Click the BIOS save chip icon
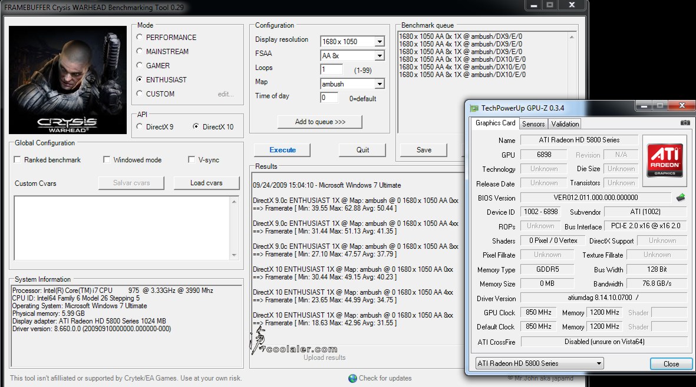The image size is (696, 387). click(681, 198)
